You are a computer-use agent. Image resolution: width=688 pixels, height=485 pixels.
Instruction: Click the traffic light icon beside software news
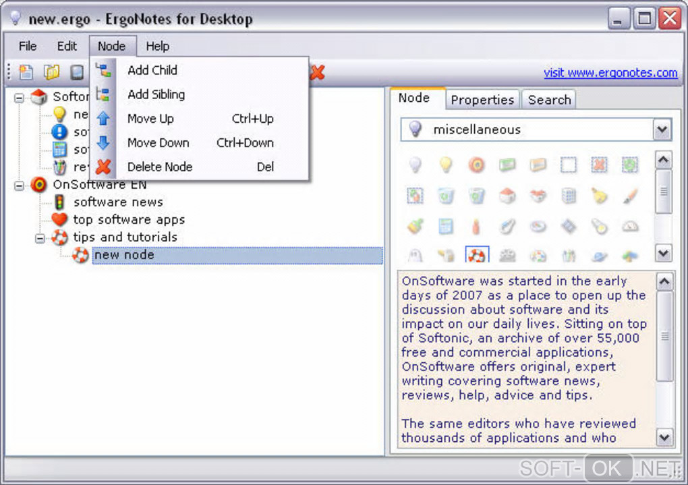click(59, 202)
